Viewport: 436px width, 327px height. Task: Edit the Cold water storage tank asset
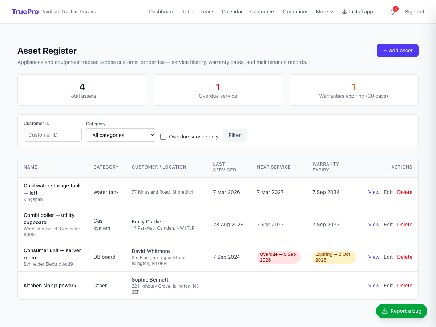click(x=388, y=192)
